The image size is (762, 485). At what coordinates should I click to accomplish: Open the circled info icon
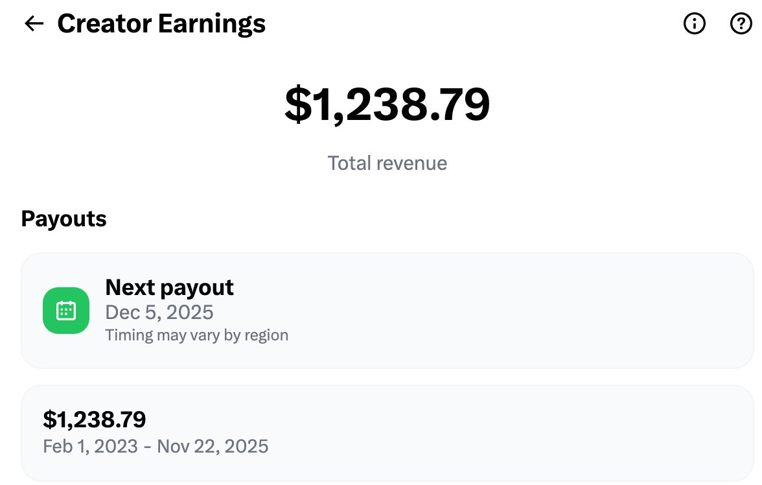pos(695,24)
